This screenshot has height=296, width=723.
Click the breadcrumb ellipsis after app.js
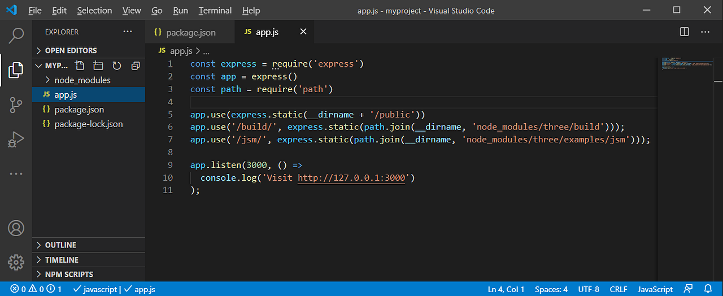(x=206, y=51)
